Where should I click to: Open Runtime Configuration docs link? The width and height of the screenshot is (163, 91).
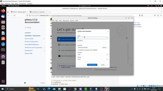click(31, 41)
